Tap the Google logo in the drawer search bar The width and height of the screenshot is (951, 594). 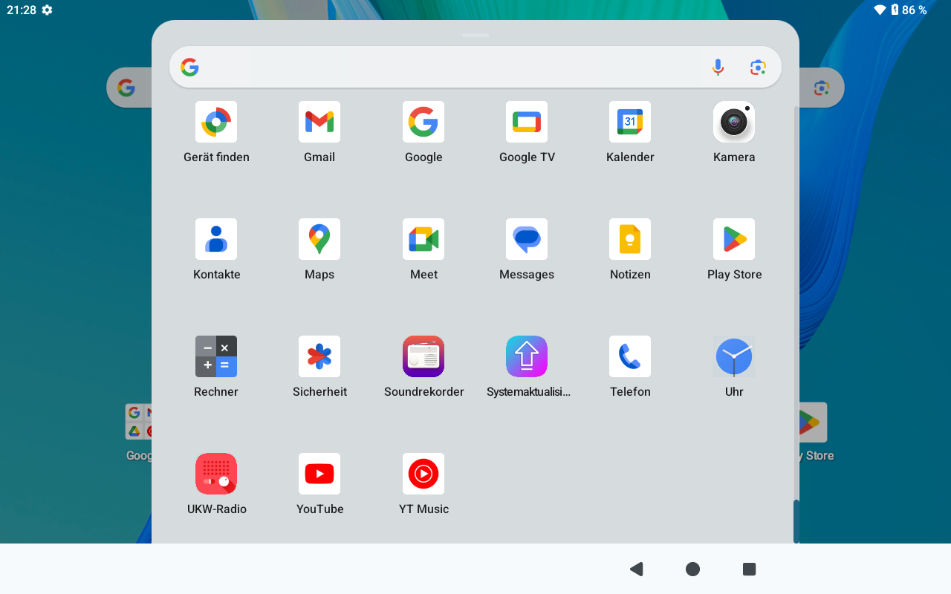click(190, 68)
